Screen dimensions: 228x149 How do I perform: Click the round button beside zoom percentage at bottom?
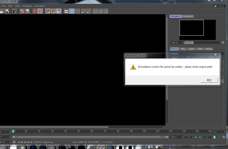[14, 142]
